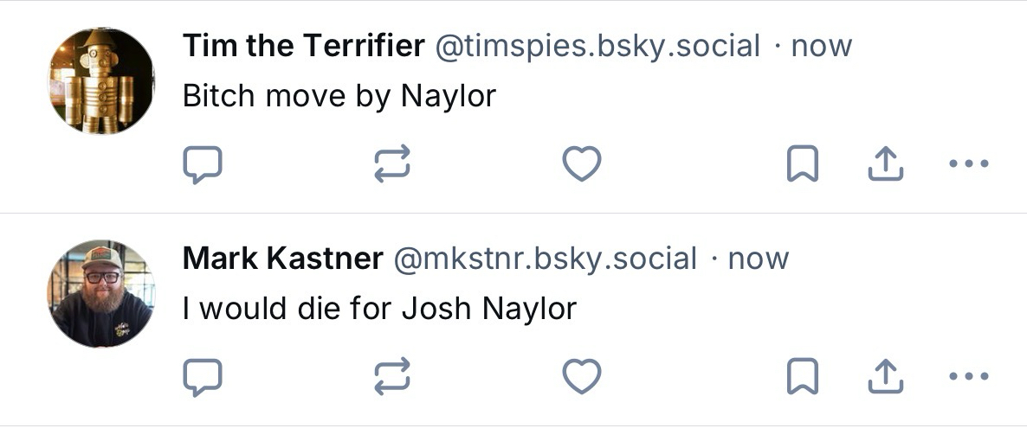Like the "I would die for Josh Naylor" post
This screenshot has width=1027, height=441.
coord(582,376)
